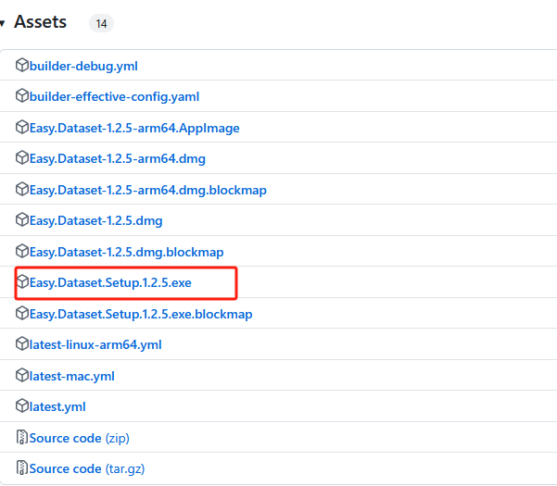Download latest-linux-arm64.yml
The image size is (557, 486).
[x=95, y=344]
